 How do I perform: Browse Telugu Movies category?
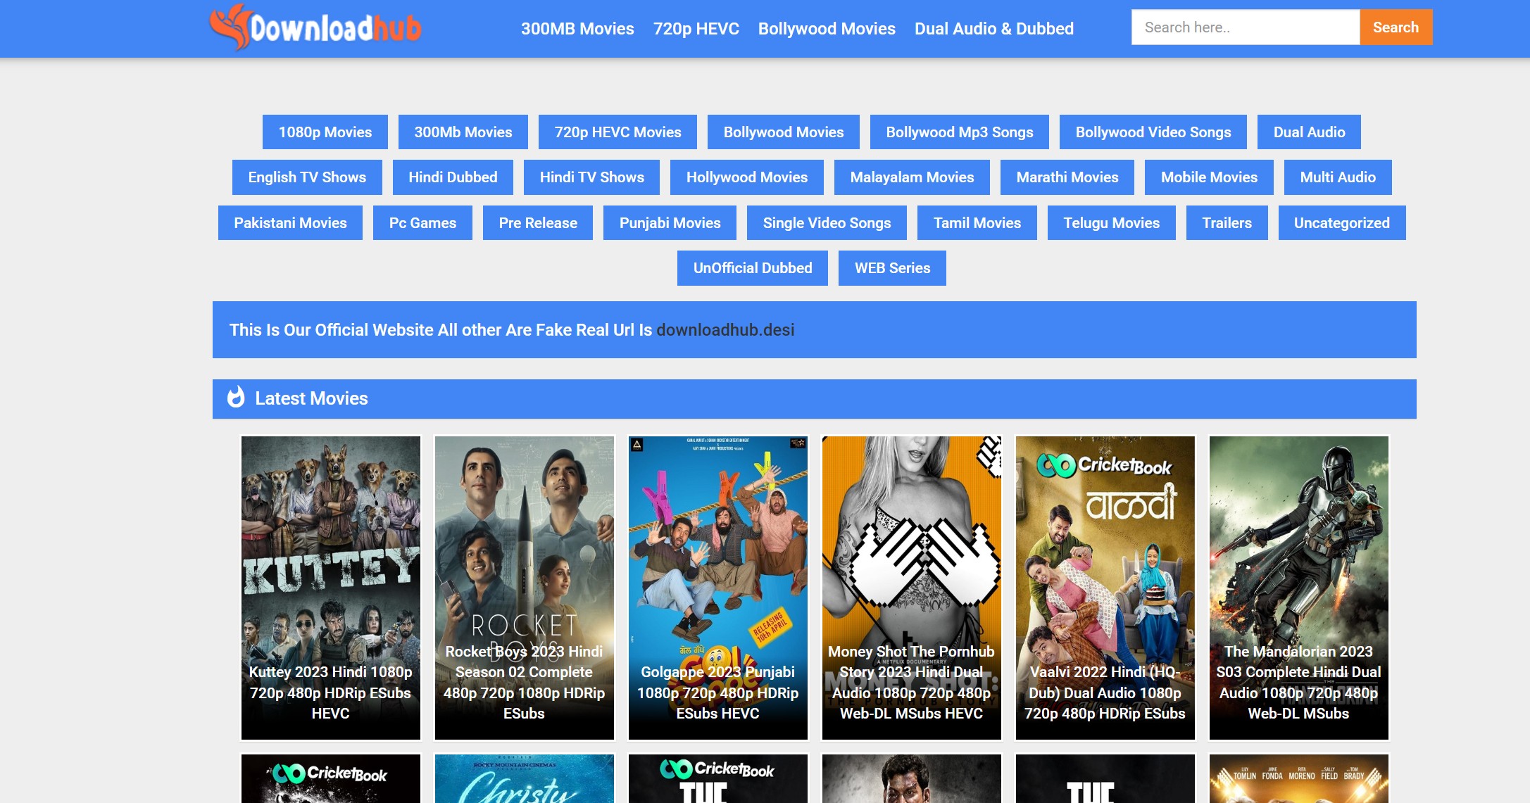click(x=1111, y=223)
